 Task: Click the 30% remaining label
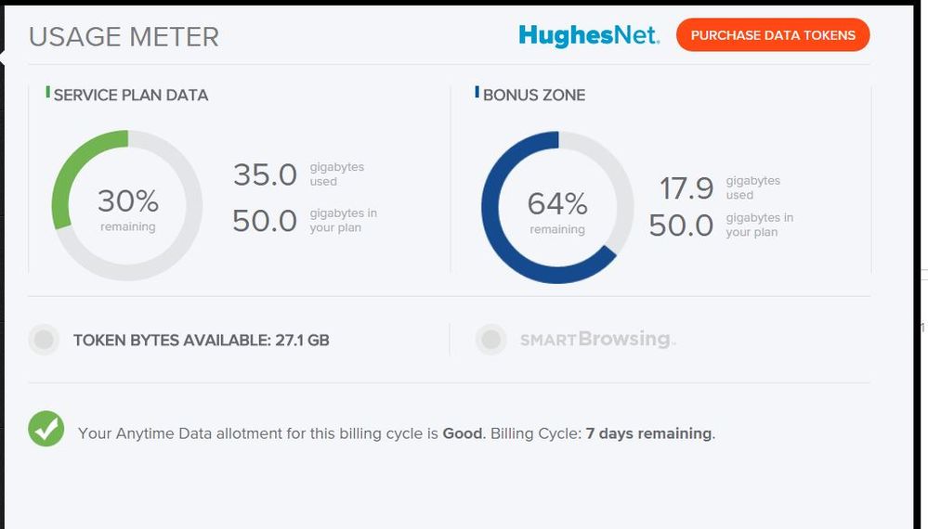click(x=128, y=207)
